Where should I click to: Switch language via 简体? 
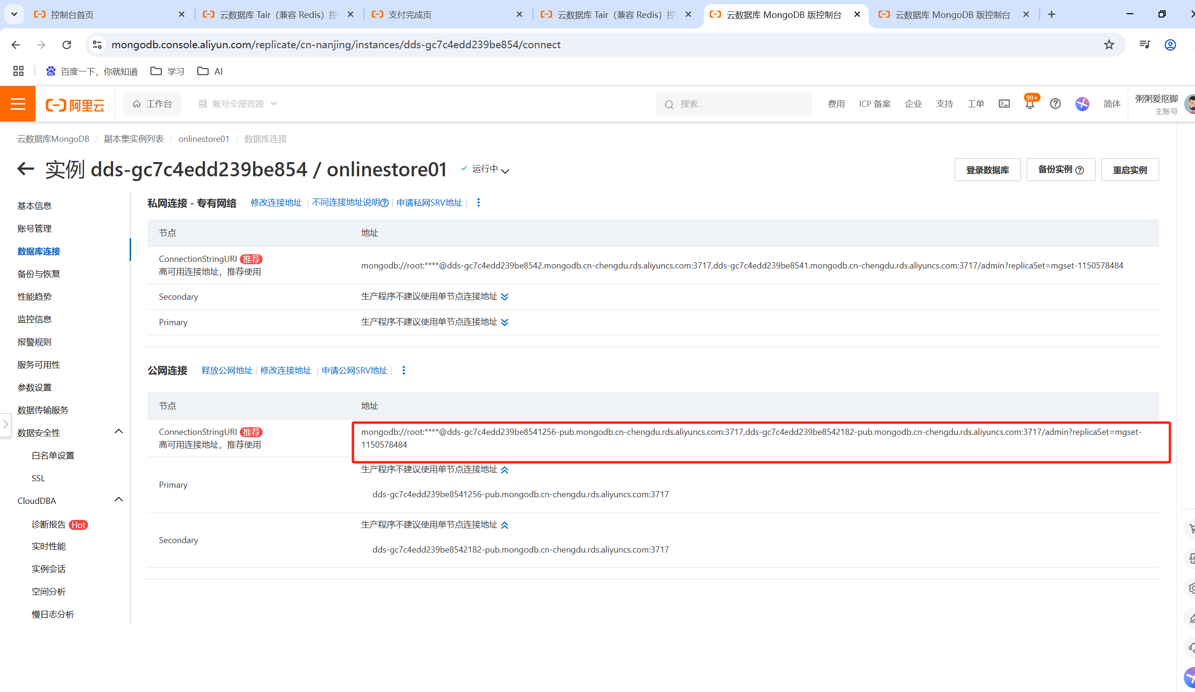click(1112, 104)
